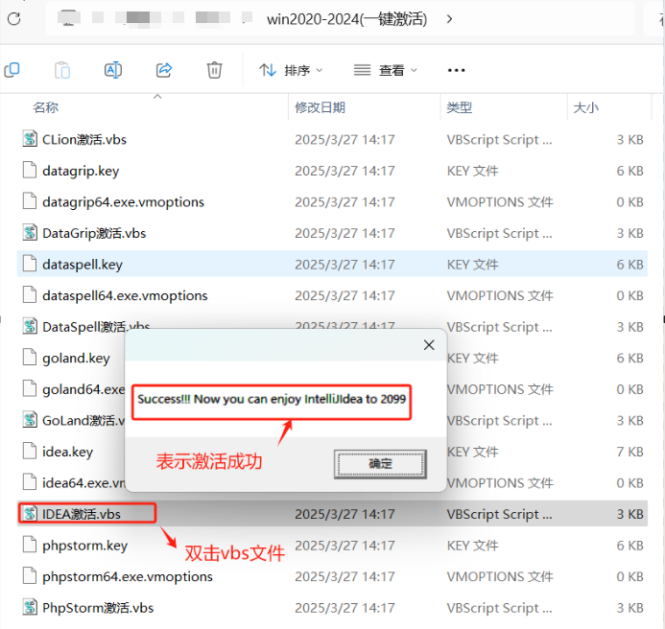Click the win2020-2024(一键激活) breadcrumb

coord(347,19)
